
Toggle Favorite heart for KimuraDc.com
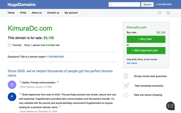(9, 45)
